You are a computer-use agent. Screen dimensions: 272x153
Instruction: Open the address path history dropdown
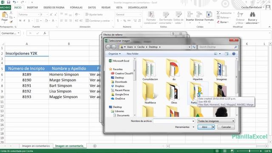point(189,47)
